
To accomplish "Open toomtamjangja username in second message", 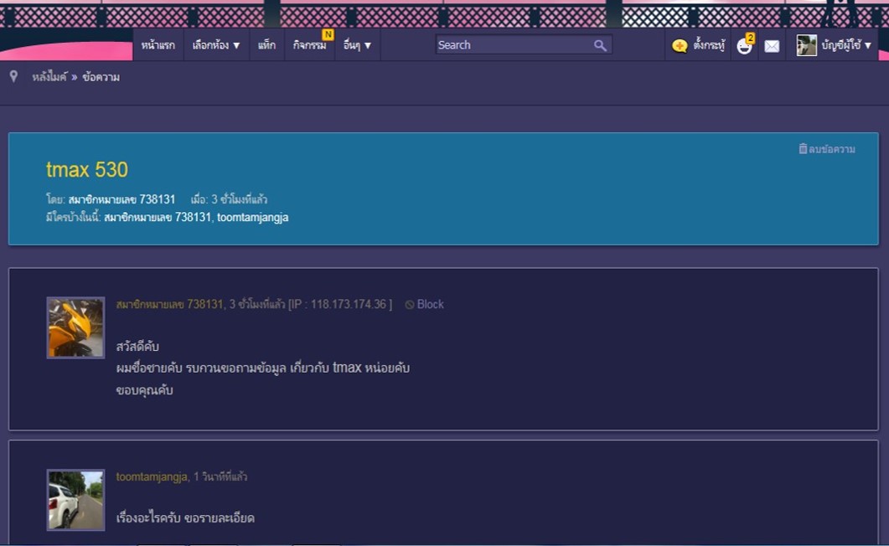I will pyautogui.click(x=152, y=476).
